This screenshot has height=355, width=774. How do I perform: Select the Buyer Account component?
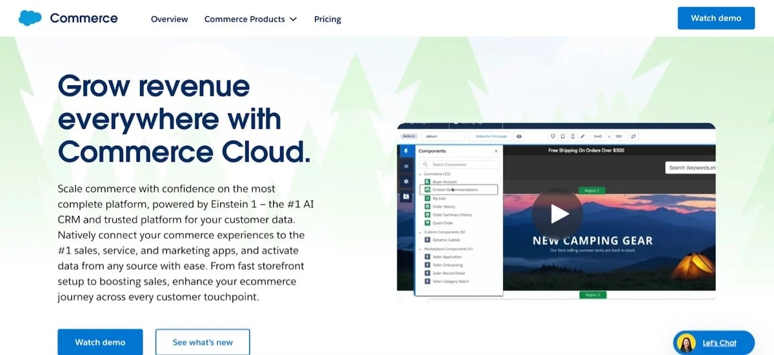441,182
